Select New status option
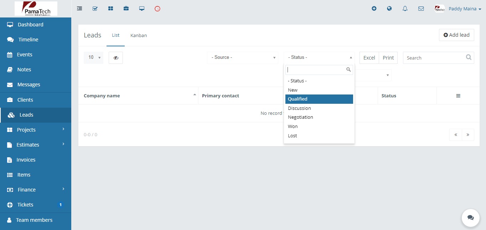The height and width of the screenshot is (230, 486). pyautogui.click(x=319, y=90)
